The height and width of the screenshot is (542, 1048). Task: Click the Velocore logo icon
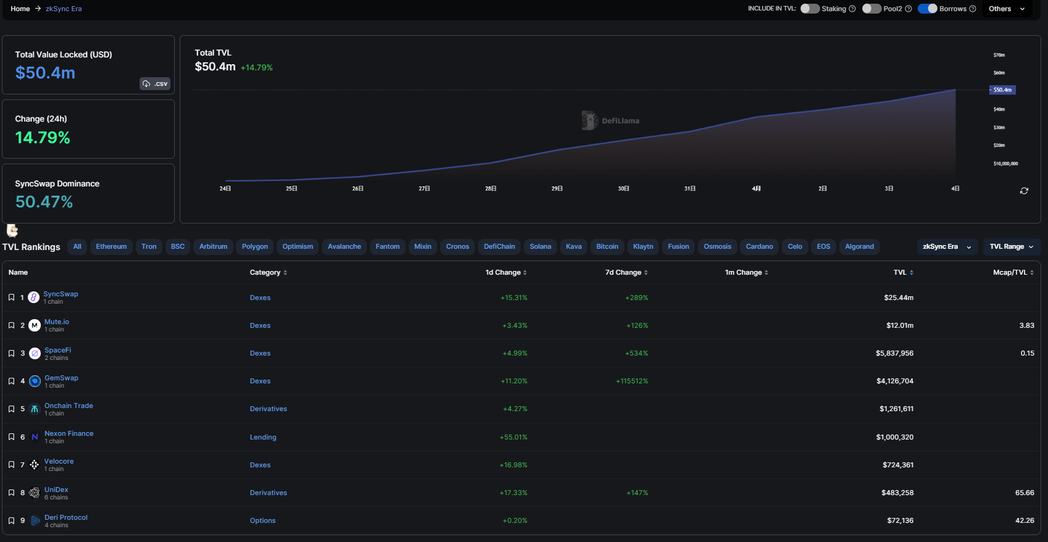[x=35, y=465]
